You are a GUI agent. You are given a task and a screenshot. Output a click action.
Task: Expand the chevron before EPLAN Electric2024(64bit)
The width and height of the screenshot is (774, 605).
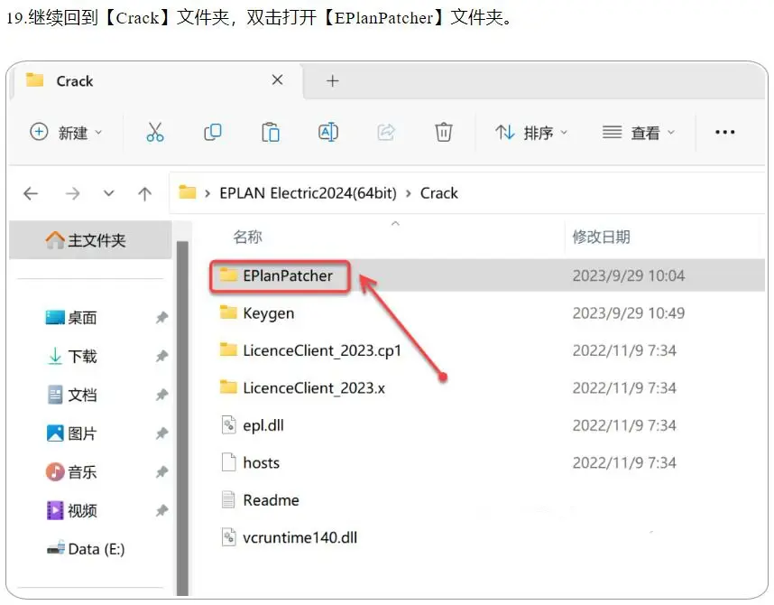click(x=207, y=193)
